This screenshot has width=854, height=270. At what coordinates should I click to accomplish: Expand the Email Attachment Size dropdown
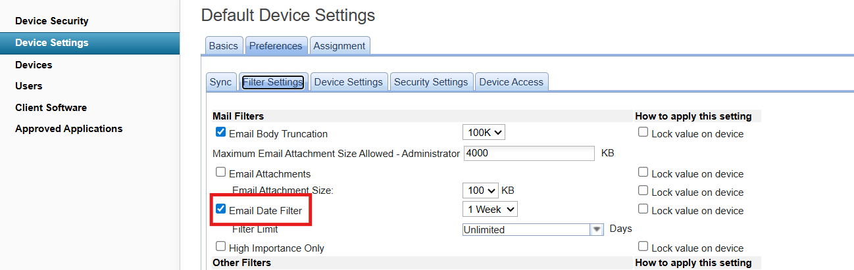[480, 191]
